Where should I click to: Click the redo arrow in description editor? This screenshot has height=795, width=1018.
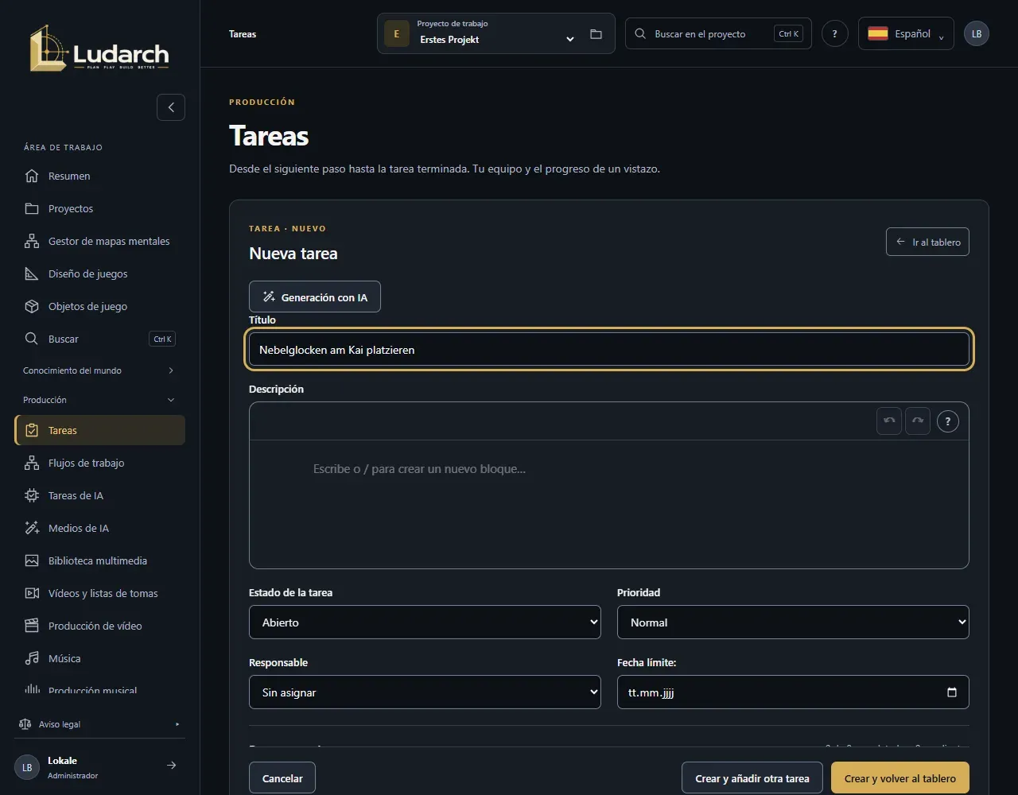(918, 421)
